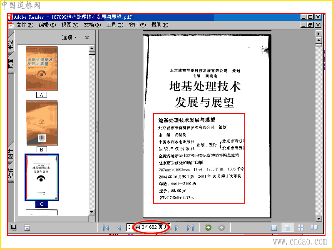
Task: Open 选项 dropdown in pages panel
Action: (69, 37)
